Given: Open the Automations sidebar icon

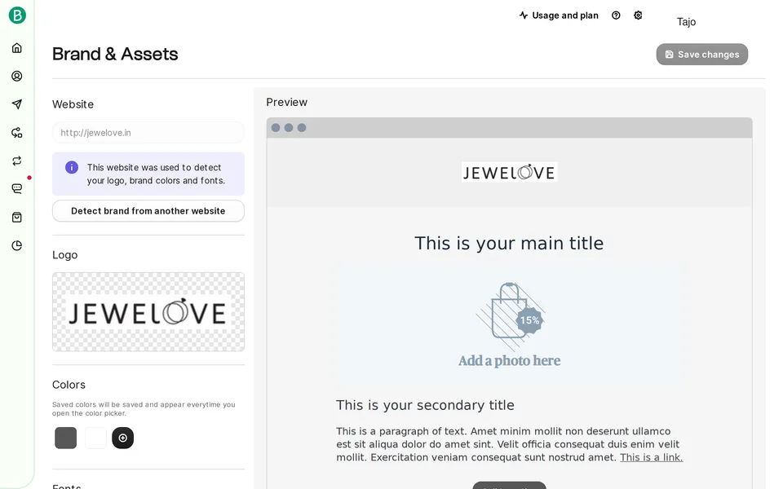Looking at the screenshot, I should coord(17,133).
